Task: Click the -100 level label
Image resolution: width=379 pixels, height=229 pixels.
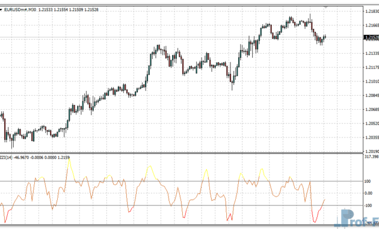Action: tap(368, 205)
